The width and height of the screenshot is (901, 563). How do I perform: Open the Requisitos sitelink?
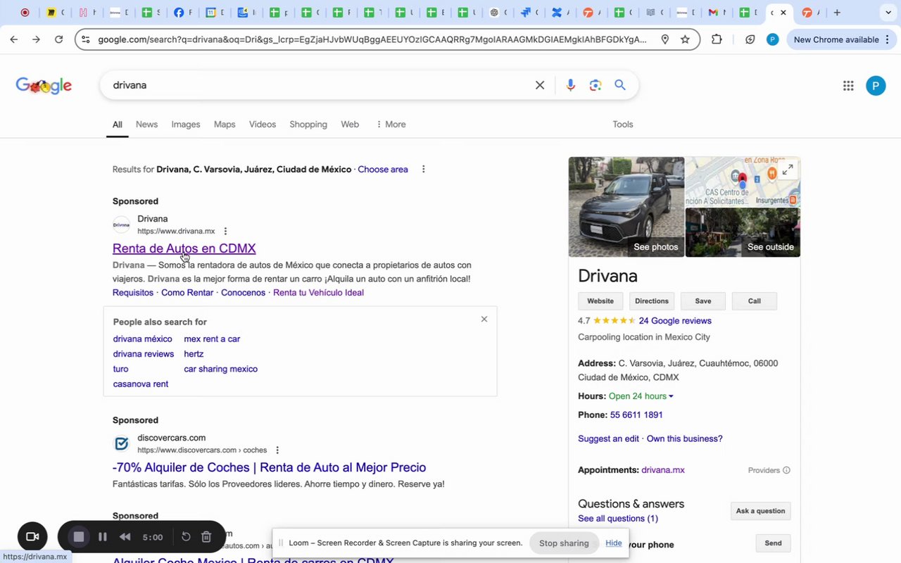click(133, 293)
